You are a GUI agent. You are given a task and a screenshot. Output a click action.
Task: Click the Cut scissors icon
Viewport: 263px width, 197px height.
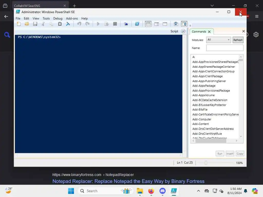point(43,24)
